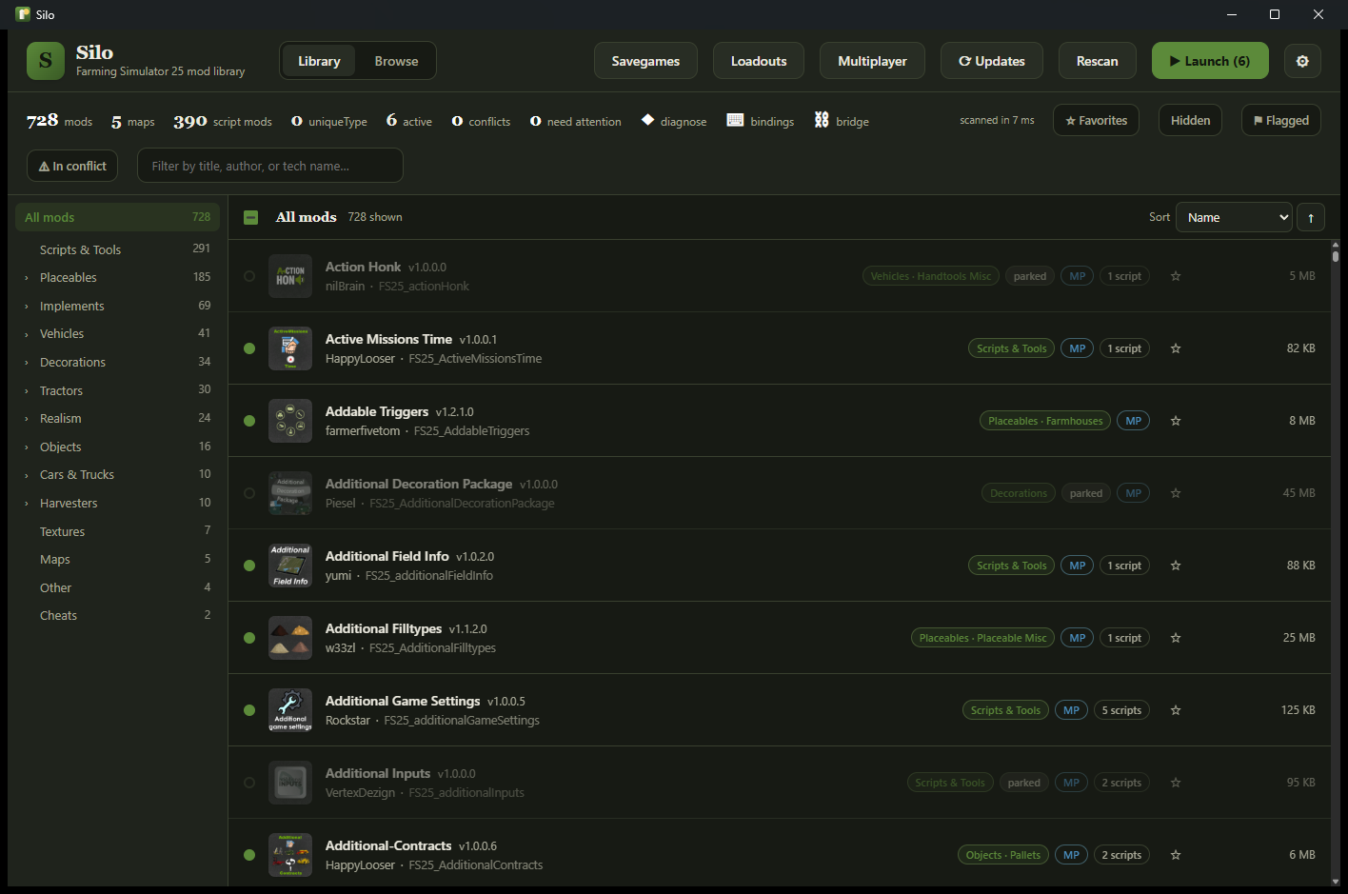Image resolution: width=1348 pixels, height=894 pixels.
Task: Star Additional Decoration Package mod
Action: (1176, 493)
